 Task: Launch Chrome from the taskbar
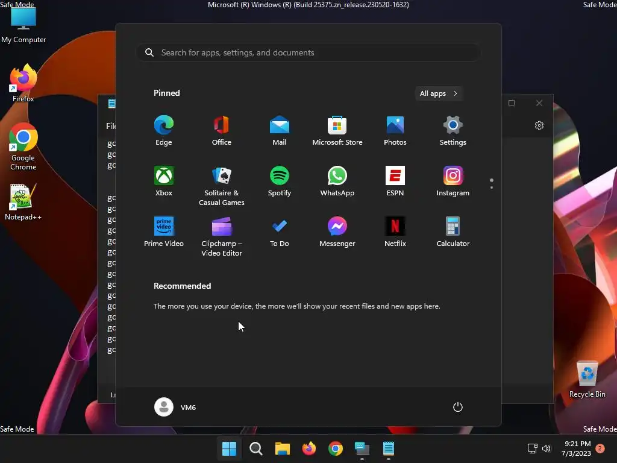(x=335, y=449)
